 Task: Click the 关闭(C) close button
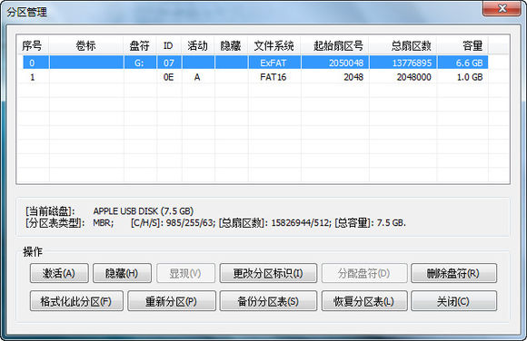point(453,301)
